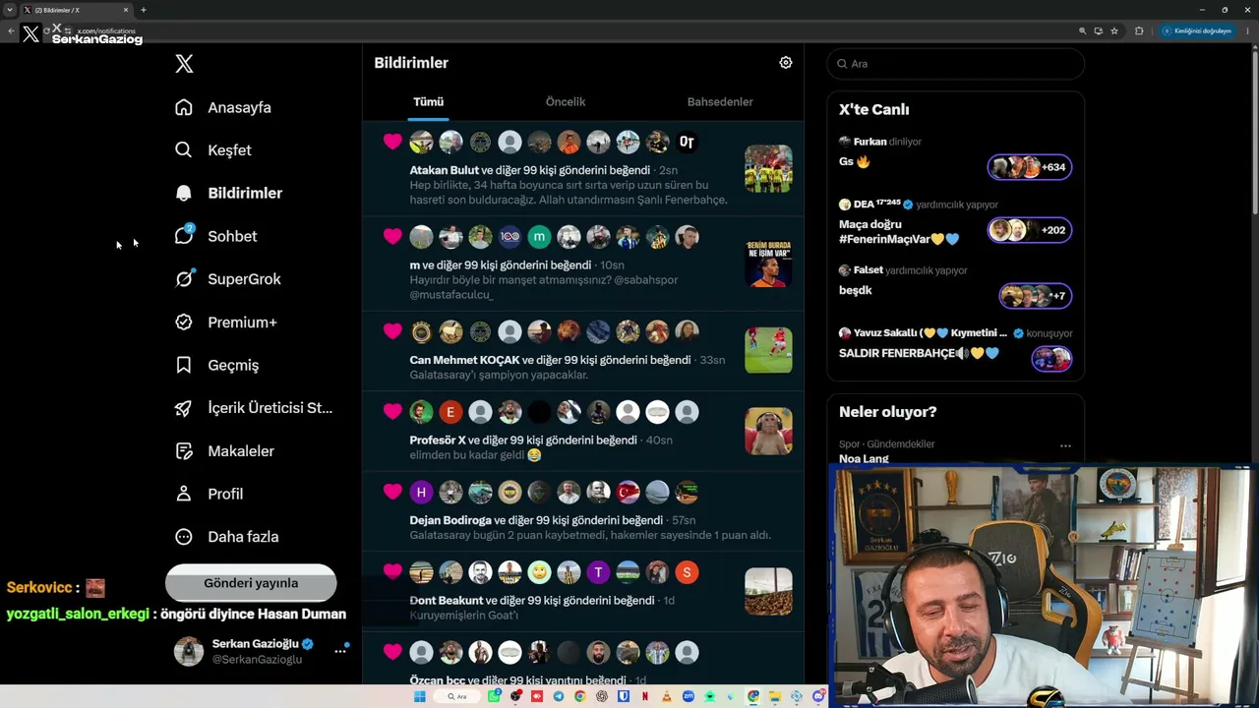Image resolution: width=1259 pixels, height=708 pixels.
Task: Open notification settings gear icon
Action: pos(786,63)
